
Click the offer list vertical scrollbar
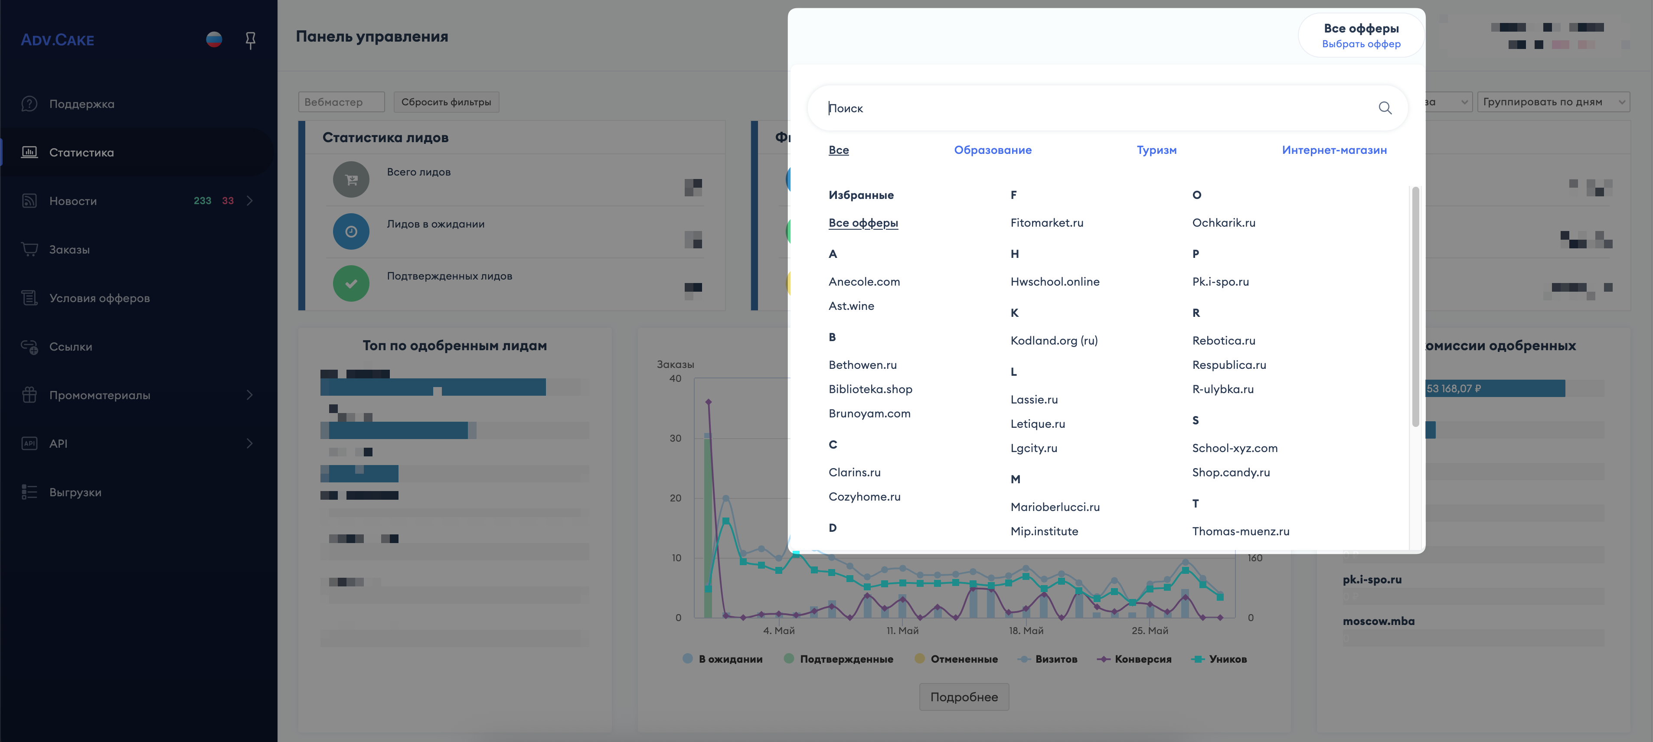tap(1415, 306)
